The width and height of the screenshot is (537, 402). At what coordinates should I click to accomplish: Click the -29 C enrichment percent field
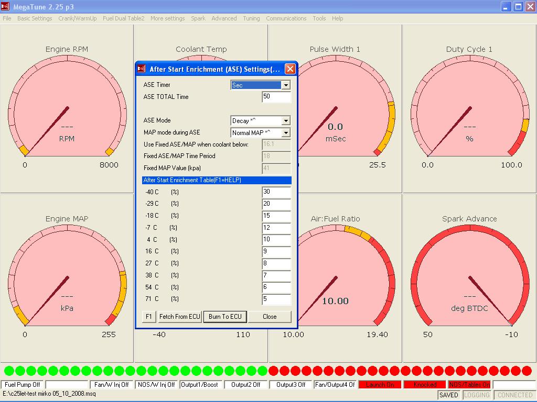click(276, 204)
